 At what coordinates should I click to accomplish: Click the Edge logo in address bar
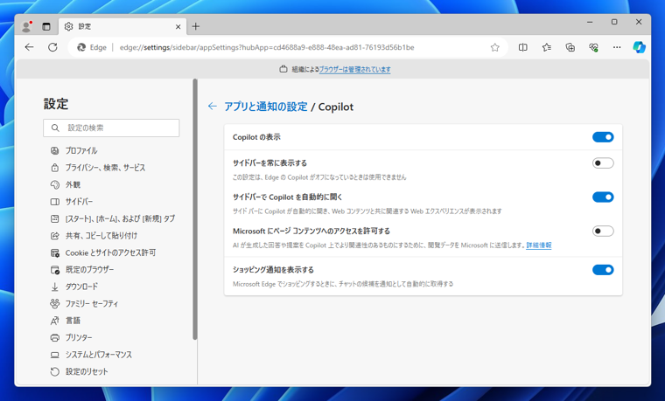click(81, 47)
